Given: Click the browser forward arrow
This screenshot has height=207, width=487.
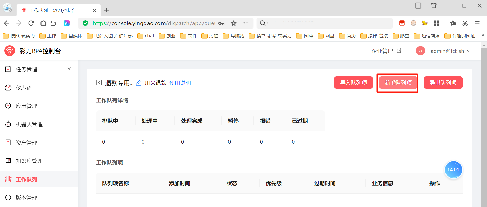Looking at the screenshot, I should (19, 23).
